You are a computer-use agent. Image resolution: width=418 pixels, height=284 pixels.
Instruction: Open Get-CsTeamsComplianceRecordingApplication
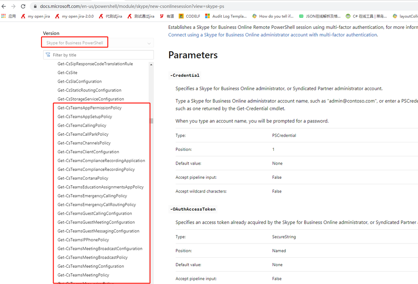tap(101, 160)
